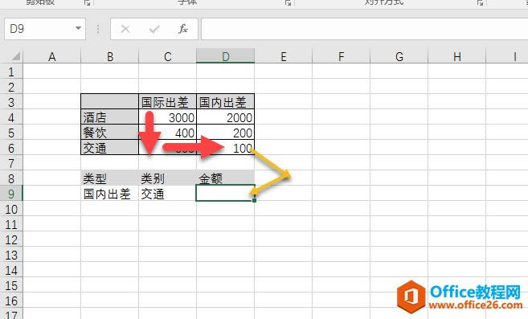The height and width of the screenshot is (319, 528).
Task: Select row 9 header
Action: [x=11, y=194]
